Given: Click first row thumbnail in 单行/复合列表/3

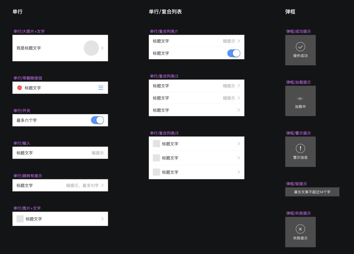Looking at the screenshot, I should (x=156, y=144).
